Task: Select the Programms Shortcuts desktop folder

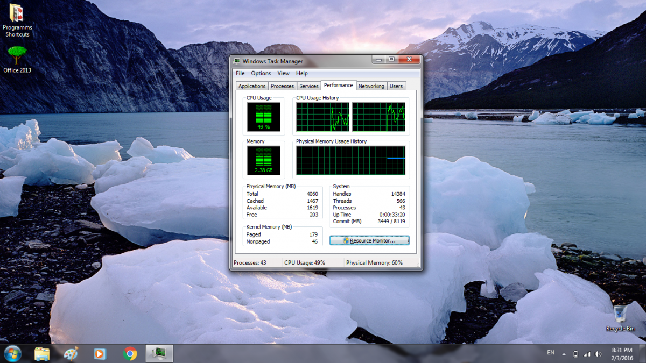Action: pyautogui.click(x=17, y=20)
